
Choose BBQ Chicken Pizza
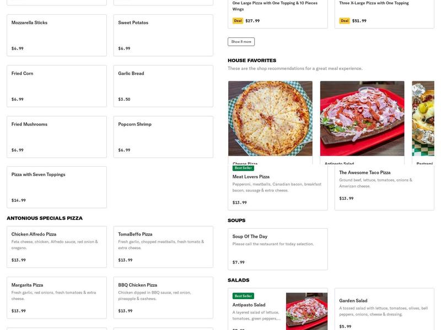163,298
